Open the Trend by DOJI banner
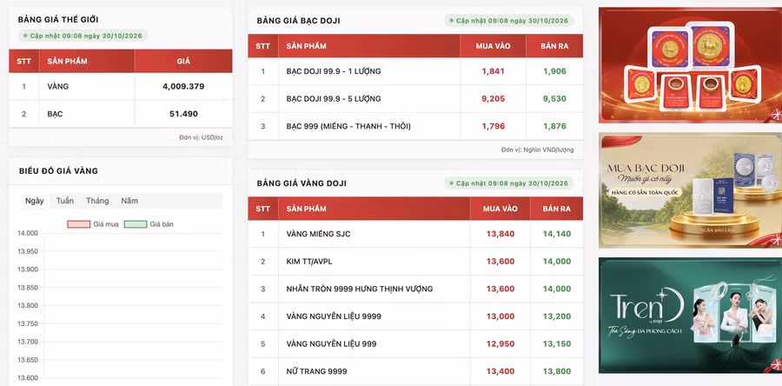The width and height of the screenshot is (782, 386). [x=690, y=316]
